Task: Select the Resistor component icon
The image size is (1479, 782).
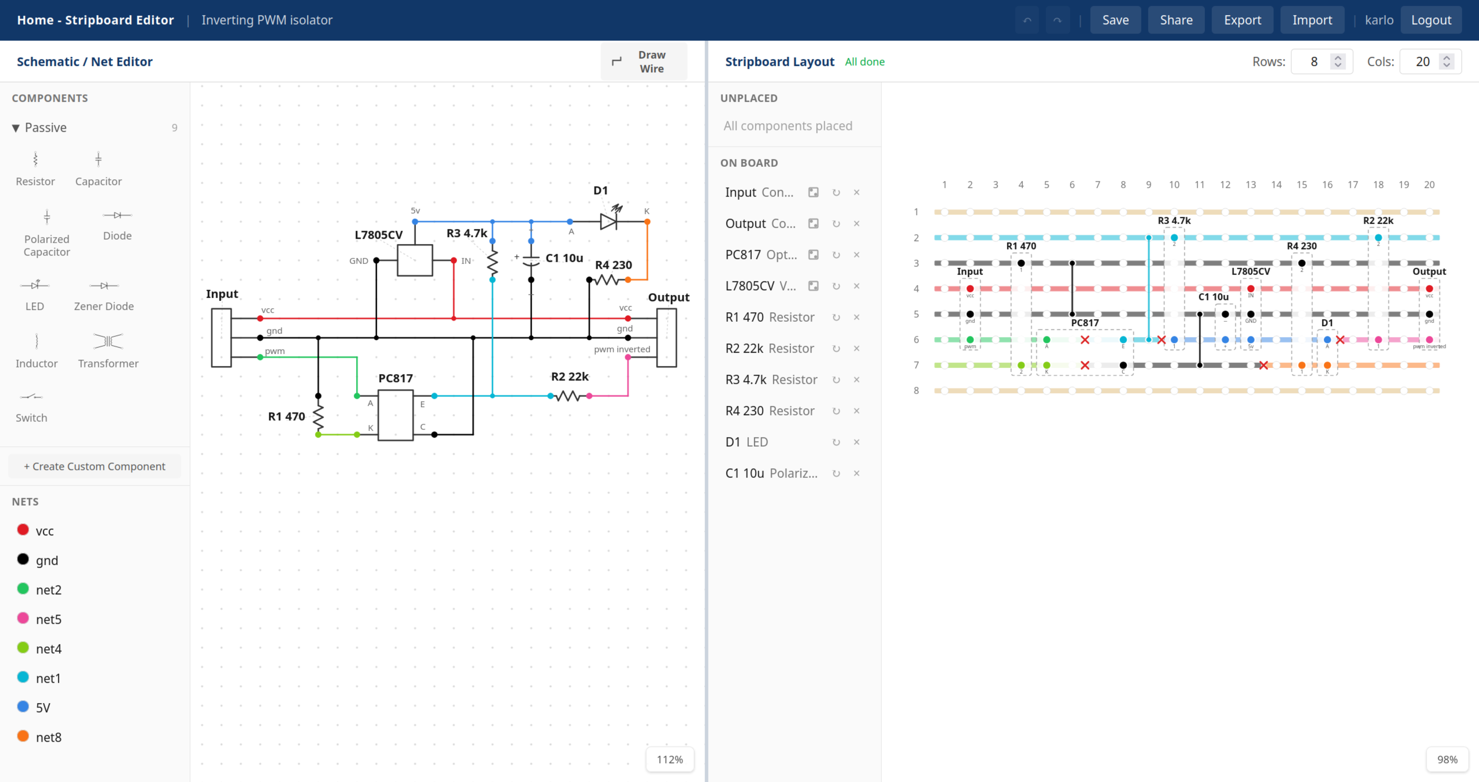Action: (x=35, y=159)
